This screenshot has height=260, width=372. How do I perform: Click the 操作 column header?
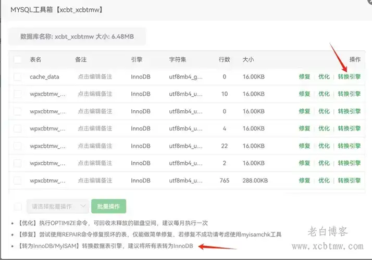(x=355, y=59)
